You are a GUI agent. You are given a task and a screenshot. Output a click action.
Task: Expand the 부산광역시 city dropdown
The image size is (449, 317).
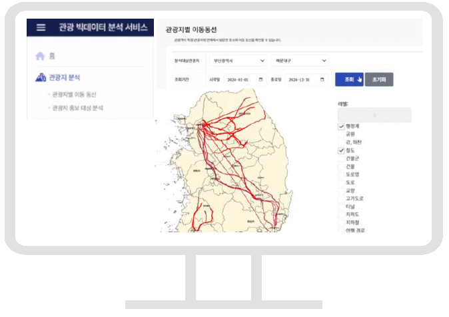click(x=238, y=61)
